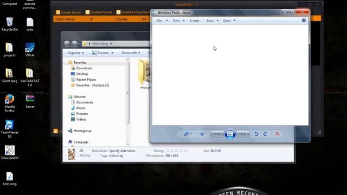The image size is (347, 195).
Task: Play slide show in Photo Viewer
Action: [230, 134]
